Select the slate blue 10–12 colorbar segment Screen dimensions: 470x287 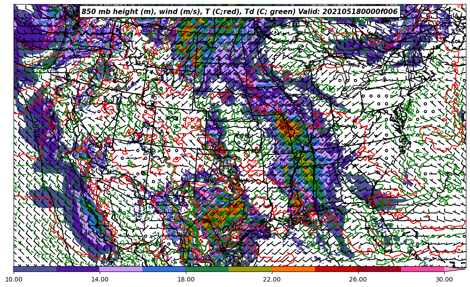(35, 269)
